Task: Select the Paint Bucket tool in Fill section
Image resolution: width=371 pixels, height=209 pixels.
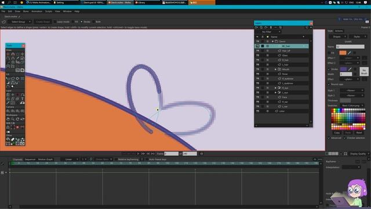Action: tap(18, 78)
